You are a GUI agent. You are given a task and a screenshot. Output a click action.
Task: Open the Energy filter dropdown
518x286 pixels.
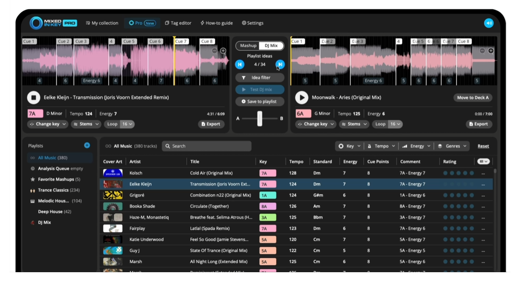click(417, 146)
